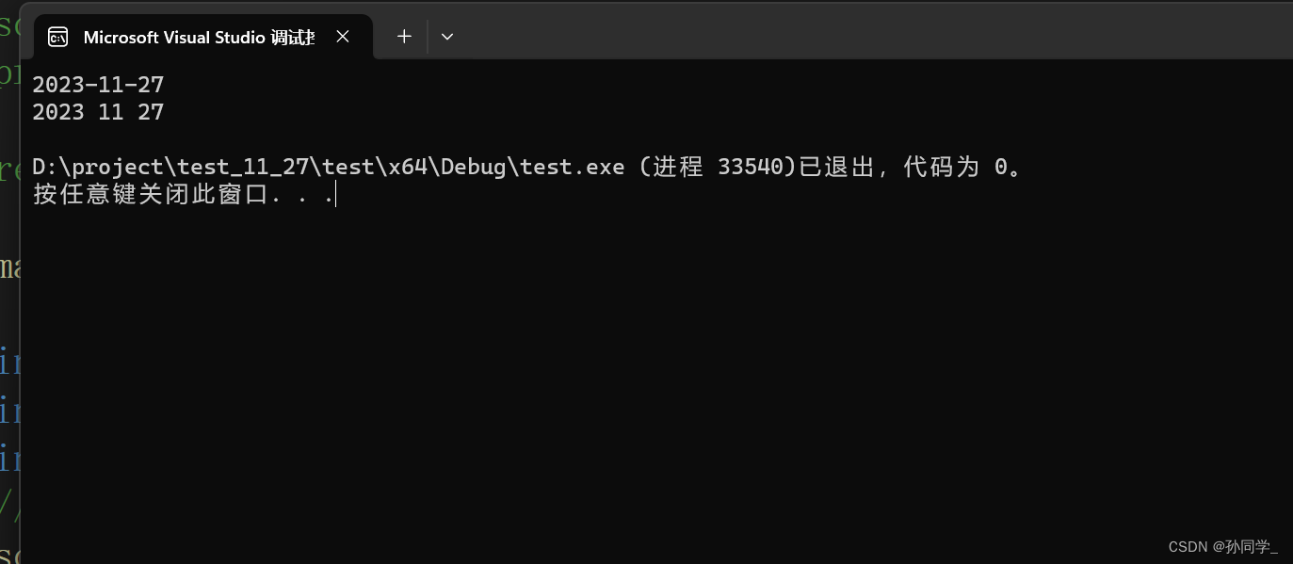Screen dimensions: 1293x564
Task: Expand the new-tab profile dropdown chevron
Action: (447, 36)
